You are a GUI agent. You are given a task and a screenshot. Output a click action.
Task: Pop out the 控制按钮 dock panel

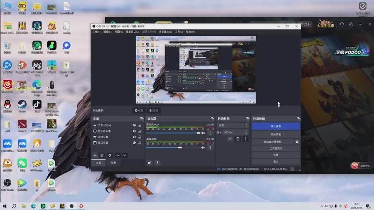point(298,119)
